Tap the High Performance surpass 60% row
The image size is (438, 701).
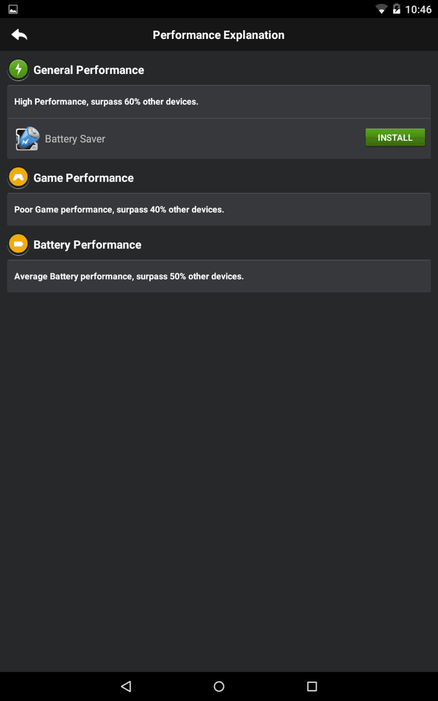click(219, 101)
